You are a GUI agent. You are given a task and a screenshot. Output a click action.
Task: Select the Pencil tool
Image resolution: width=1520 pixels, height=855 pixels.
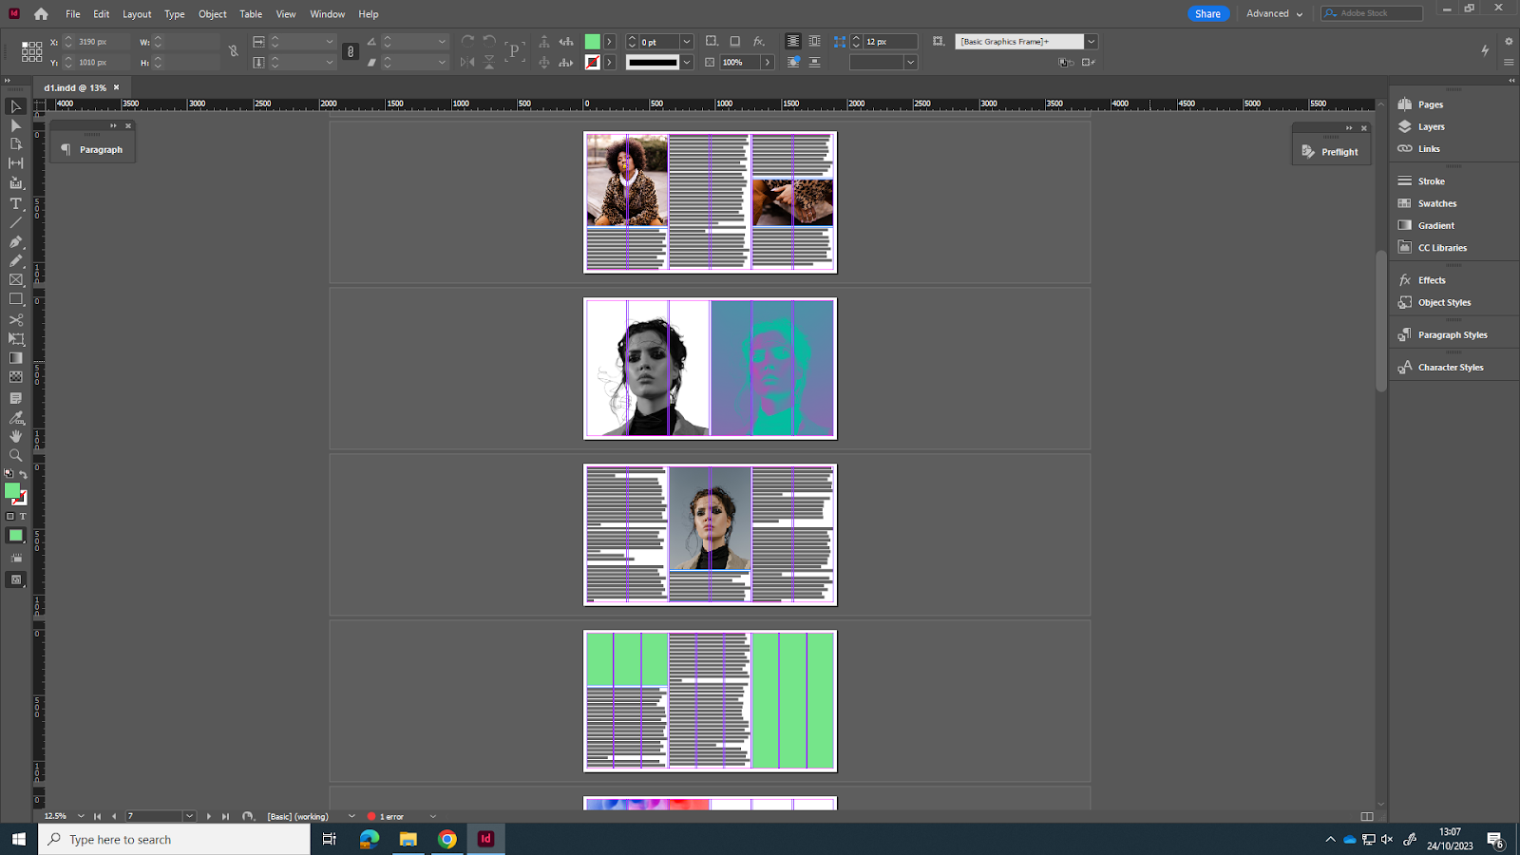(15, 260)
